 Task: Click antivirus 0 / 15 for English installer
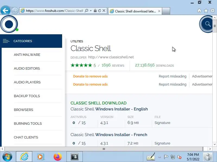click(79, 123)
